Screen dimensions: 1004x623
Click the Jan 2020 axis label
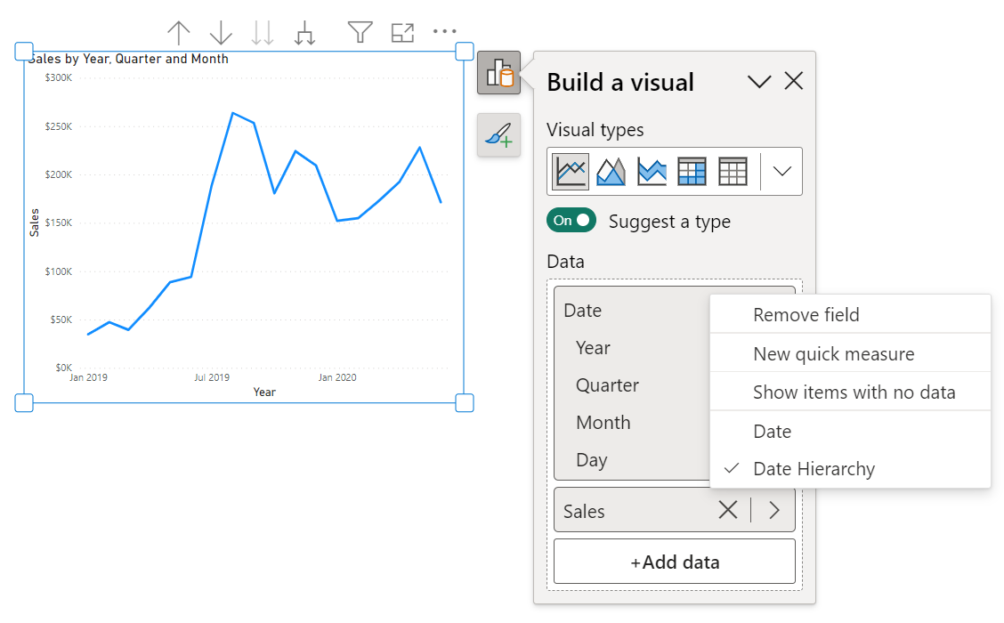(337, 377)
